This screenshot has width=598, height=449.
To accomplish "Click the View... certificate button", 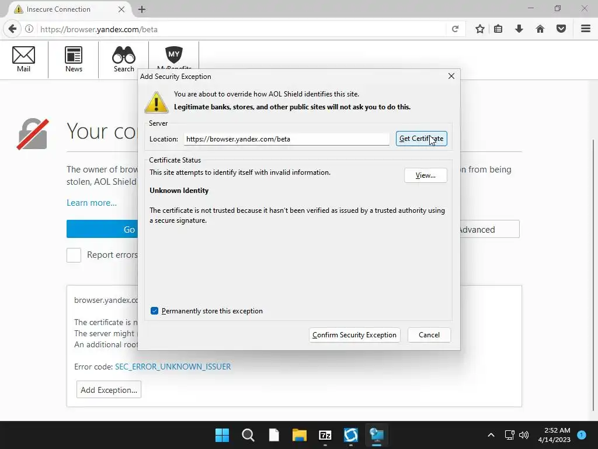I will [426, 175].
